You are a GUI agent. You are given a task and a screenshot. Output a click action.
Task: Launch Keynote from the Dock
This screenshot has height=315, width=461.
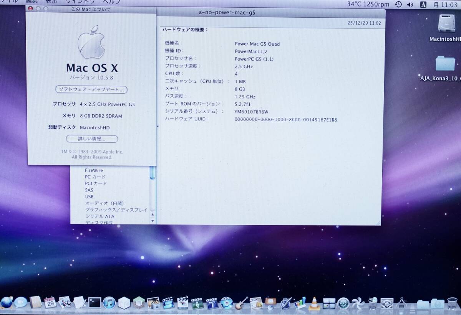[270, 303]
